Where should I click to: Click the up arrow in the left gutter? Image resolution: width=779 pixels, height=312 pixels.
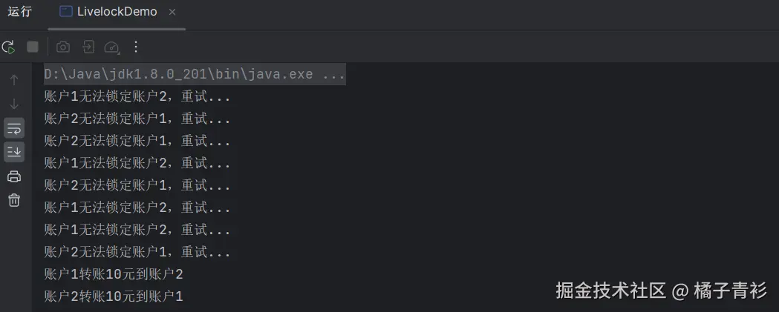[x=14, y=79]
